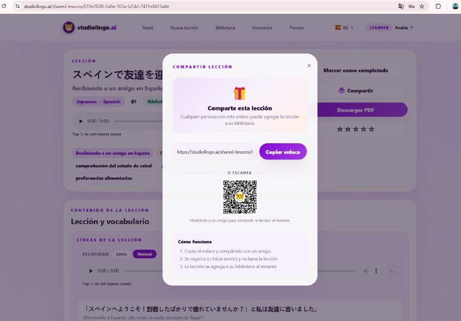Click the site information icon left of URL
The width and height of the screenshot is (461, 321).
pos(17,6)
